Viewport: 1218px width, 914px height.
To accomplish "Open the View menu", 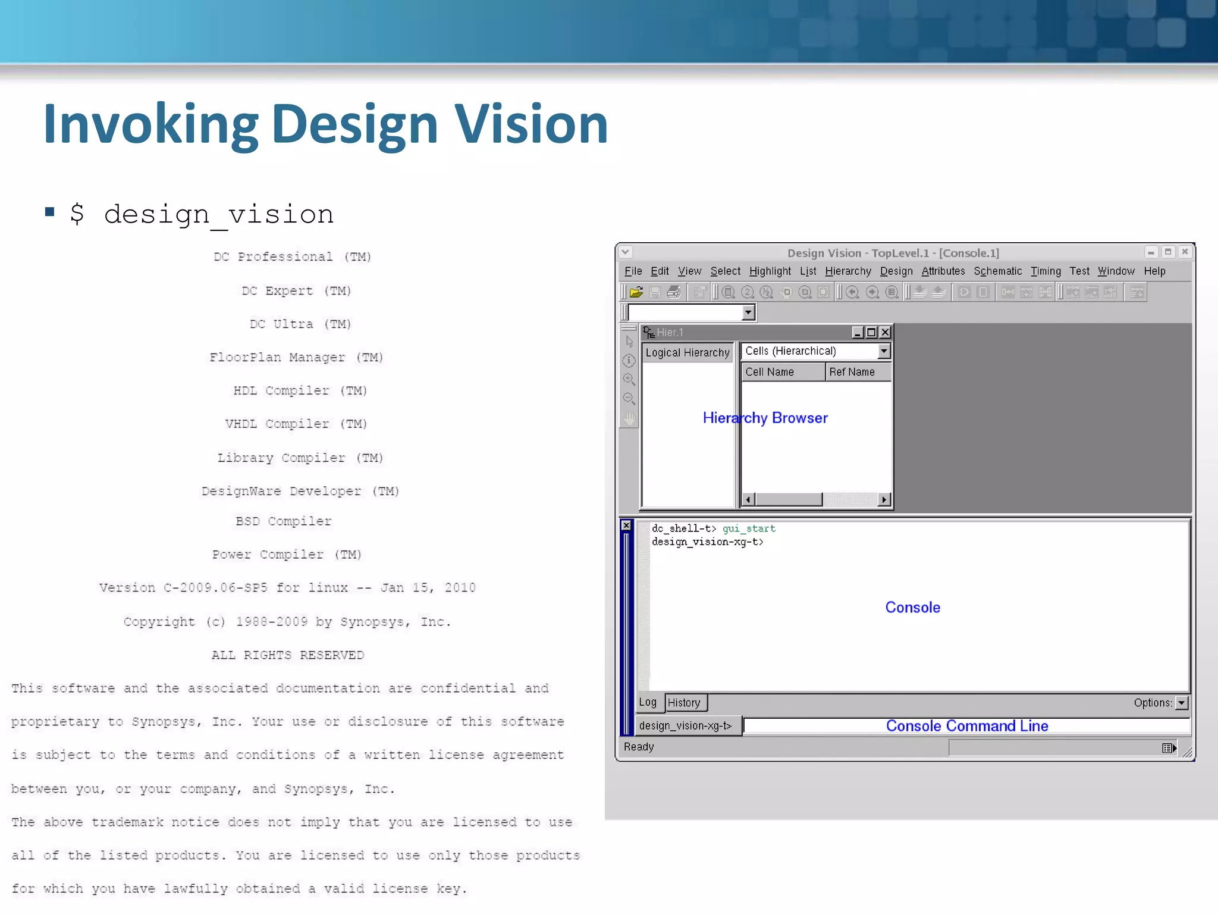I will click(x=690, y=271).
